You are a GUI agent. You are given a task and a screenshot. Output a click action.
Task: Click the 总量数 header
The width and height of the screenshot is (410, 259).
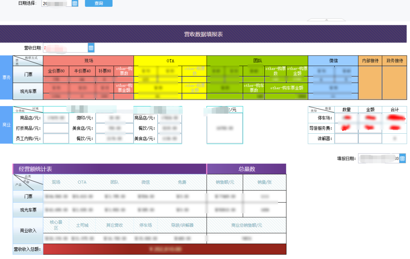pos(246,169)
